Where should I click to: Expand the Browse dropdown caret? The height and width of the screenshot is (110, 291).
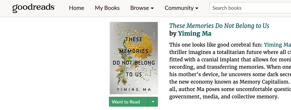[x=152, y=8]
